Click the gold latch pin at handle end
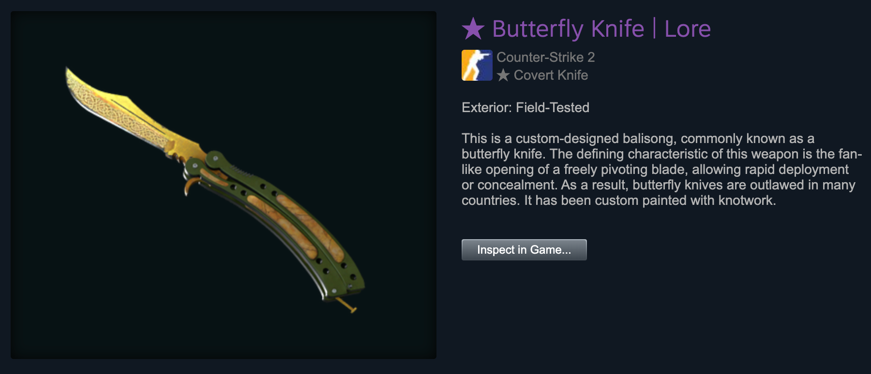 pos(346,305)
